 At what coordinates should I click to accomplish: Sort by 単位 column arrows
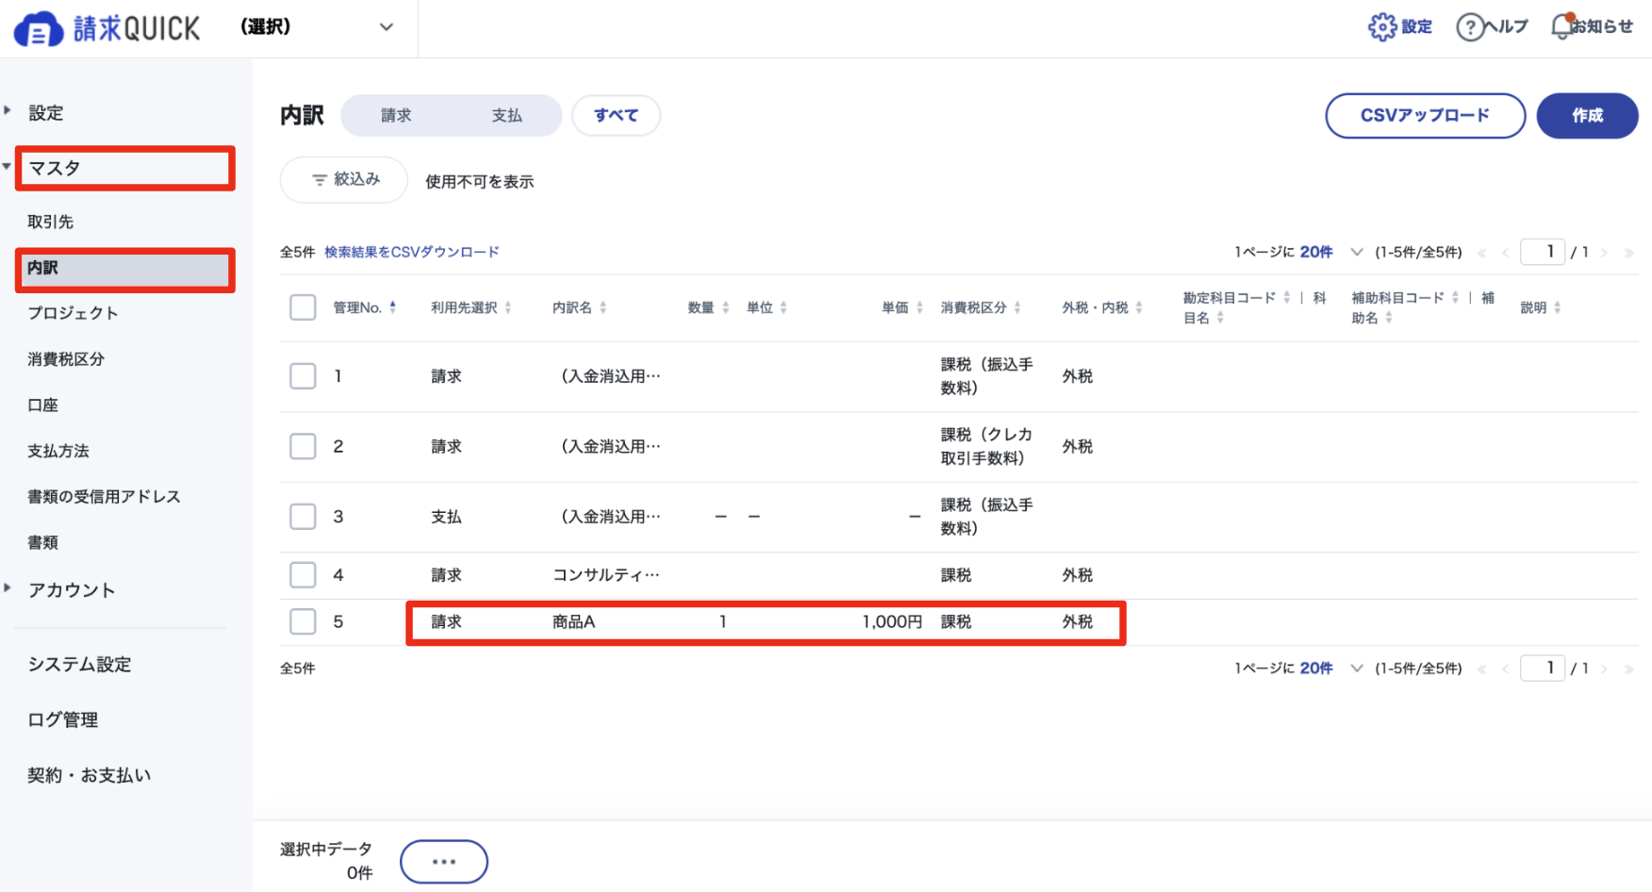tap(783, 307)
